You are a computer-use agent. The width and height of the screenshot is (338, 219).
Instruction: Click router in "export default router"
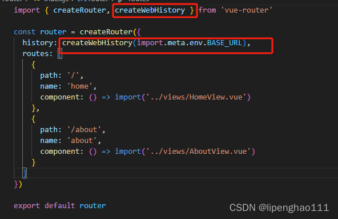(92, 206)
